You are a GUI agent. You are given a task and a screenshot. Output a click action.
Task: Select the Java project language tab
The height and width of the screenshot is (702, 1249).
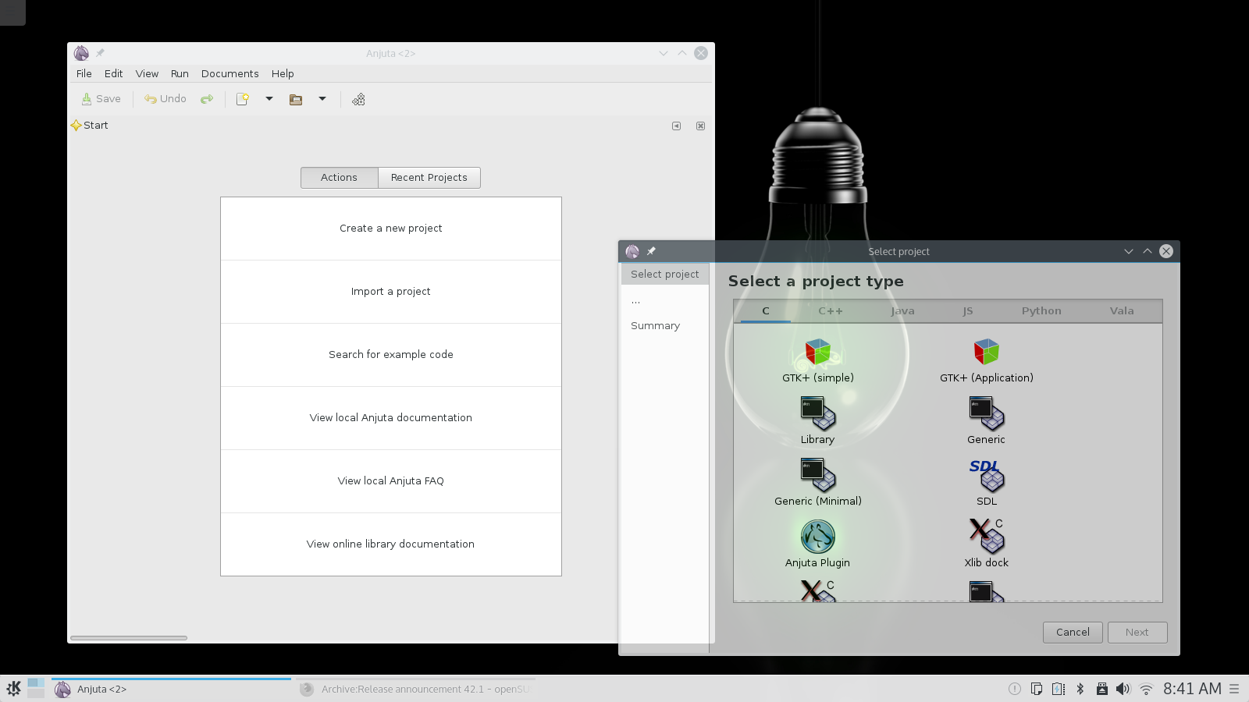click(902, 310)
